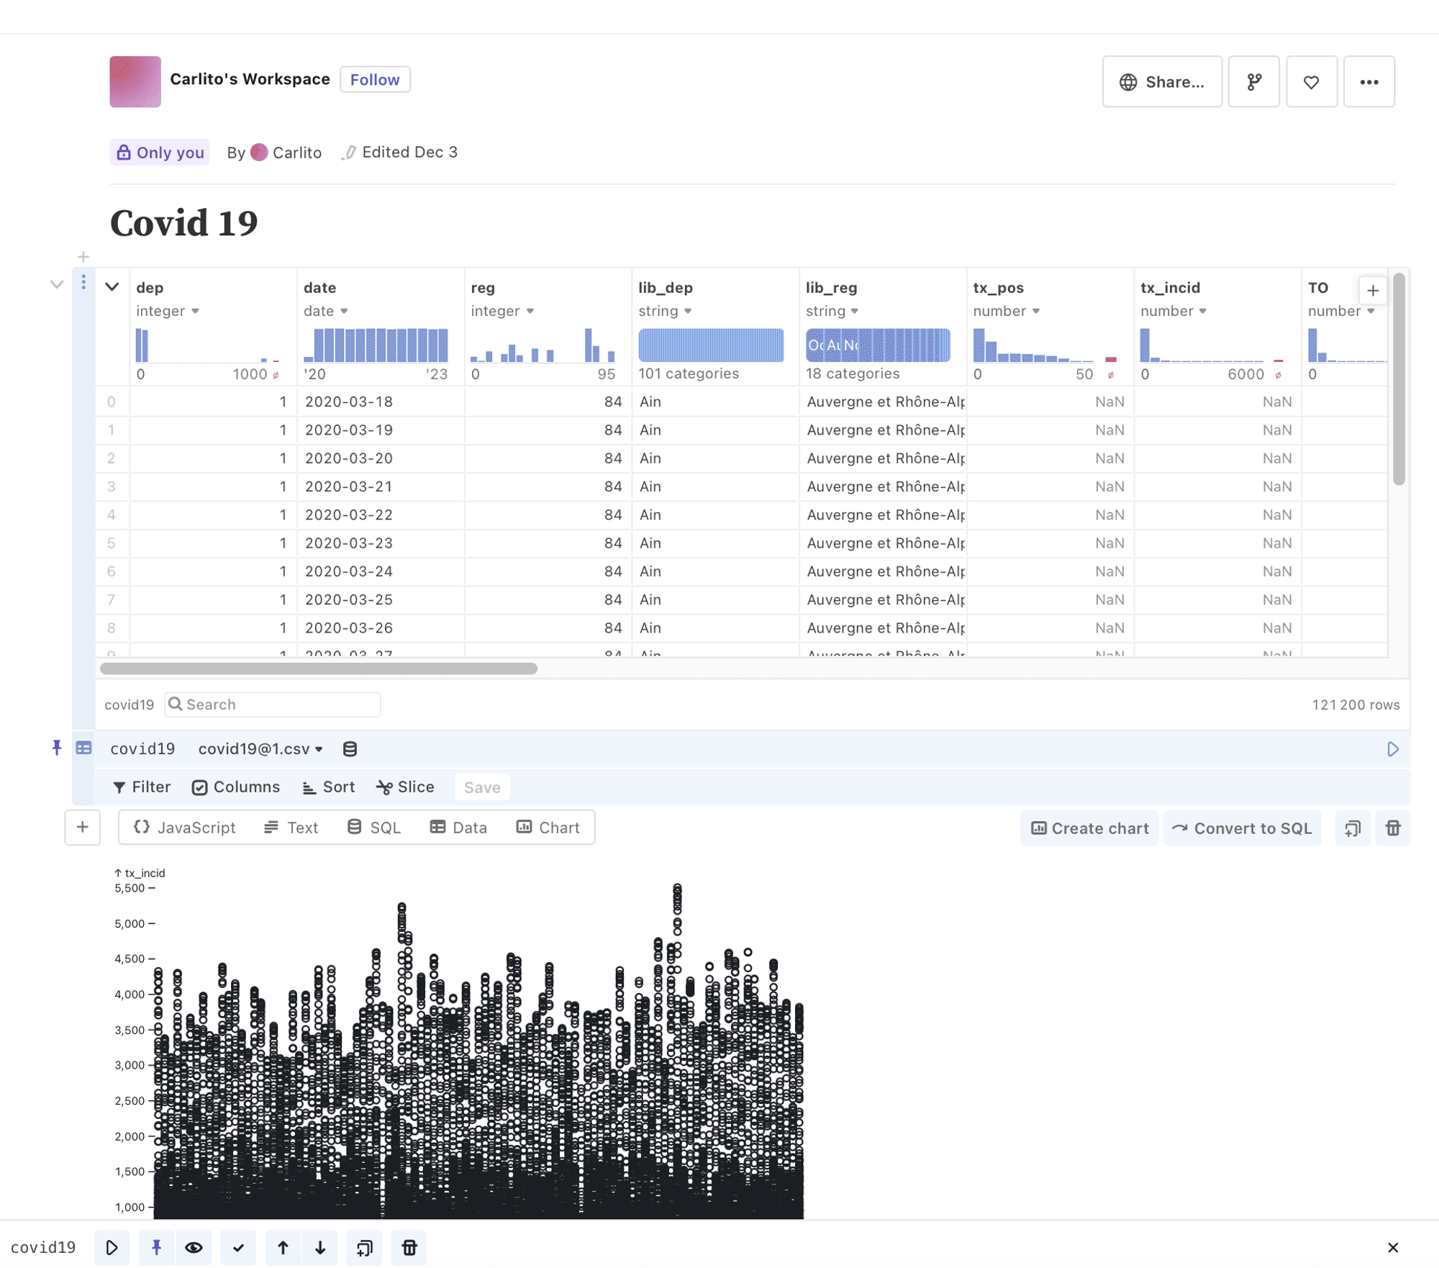Select the SQL cell type tab
This screenshot has height=1268, width=1439.
coord(374,828)
